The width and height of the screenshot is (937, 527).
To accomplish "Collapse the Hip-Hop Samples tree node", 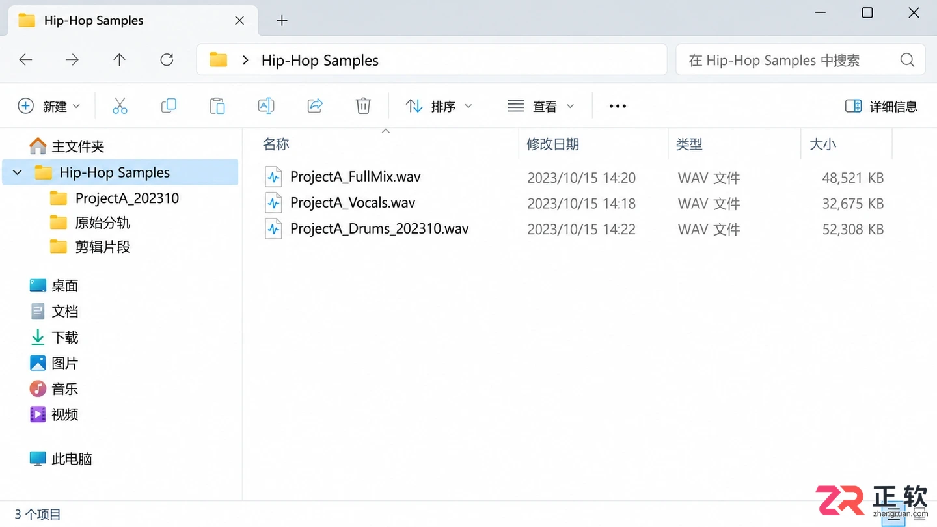I will 18,172.
